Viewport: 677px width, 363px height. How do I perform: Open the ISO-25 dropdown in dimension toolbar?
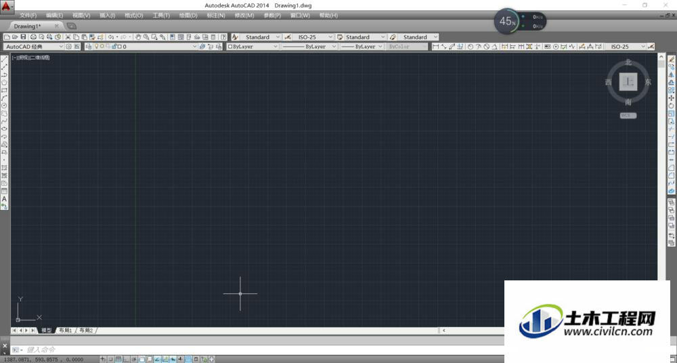click(x=625, y=47)
